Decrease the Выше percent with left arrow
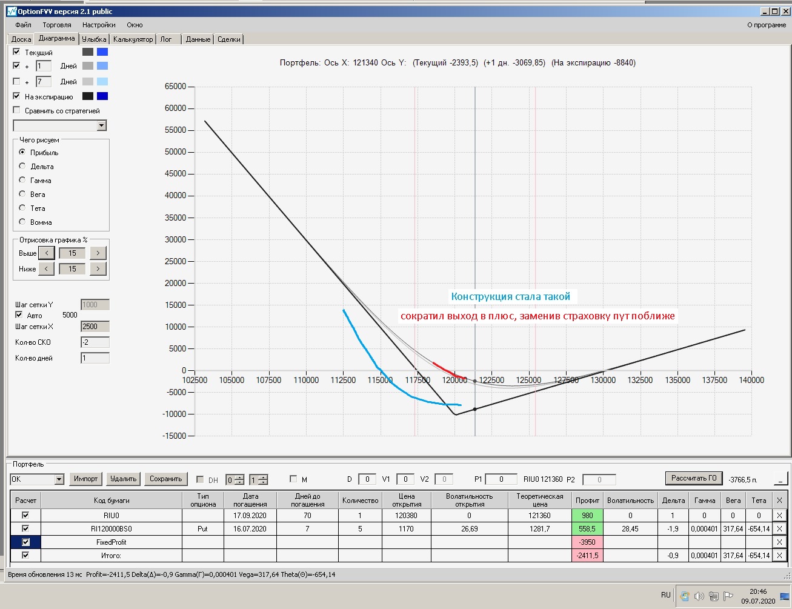 click(x=47, y=253)
